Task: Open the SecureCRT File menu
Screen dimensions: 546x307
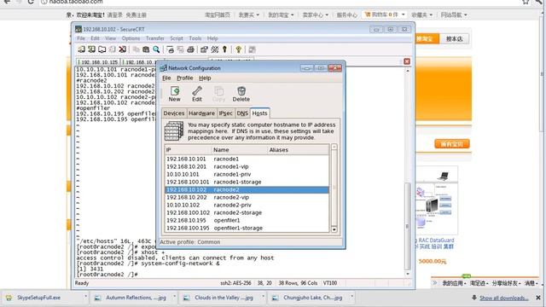Action: (81, 38)
